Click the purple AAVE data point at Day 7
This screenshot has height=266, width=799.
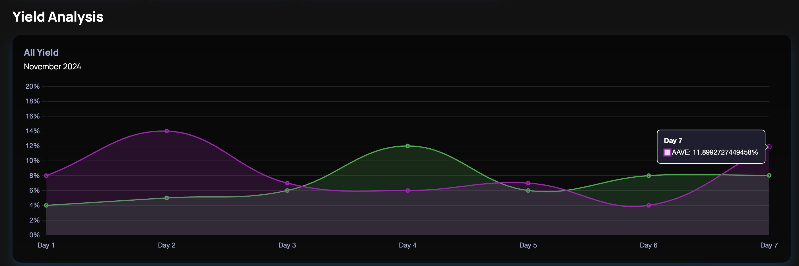(x=769, y=147)
